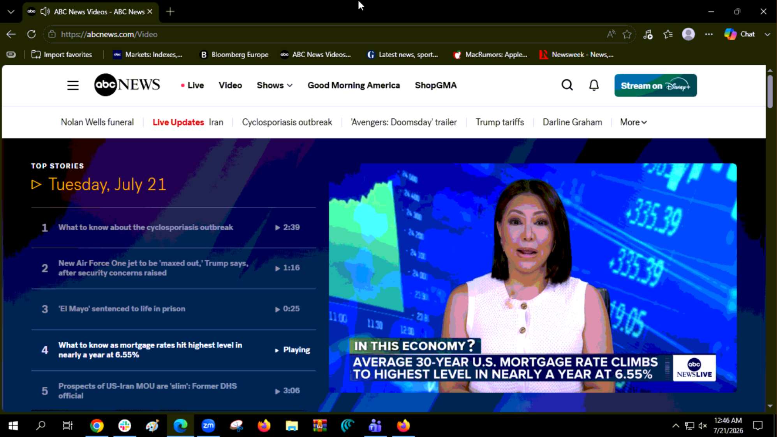The height and width of the screenshot is (437, 777).
Task: Open the 'Avengers: Doomsday' trailer topic
Action: pos(403,122)
